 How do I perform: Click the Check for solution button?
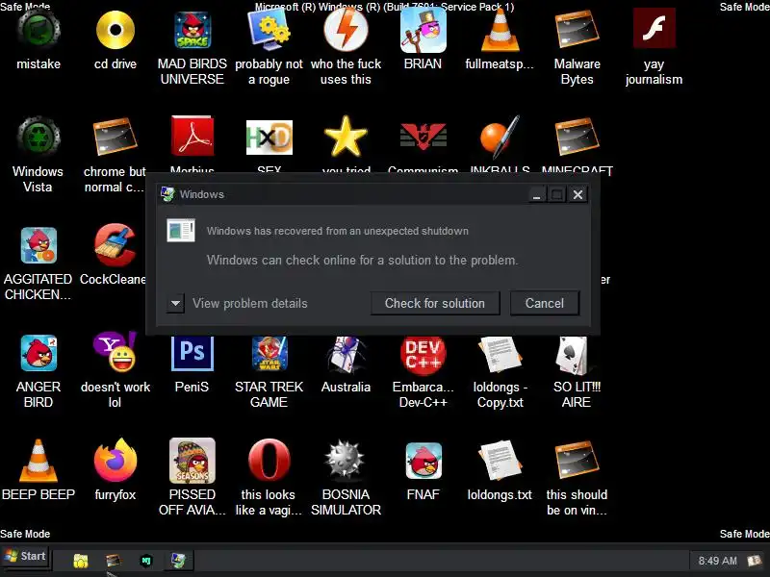(435, 303)
